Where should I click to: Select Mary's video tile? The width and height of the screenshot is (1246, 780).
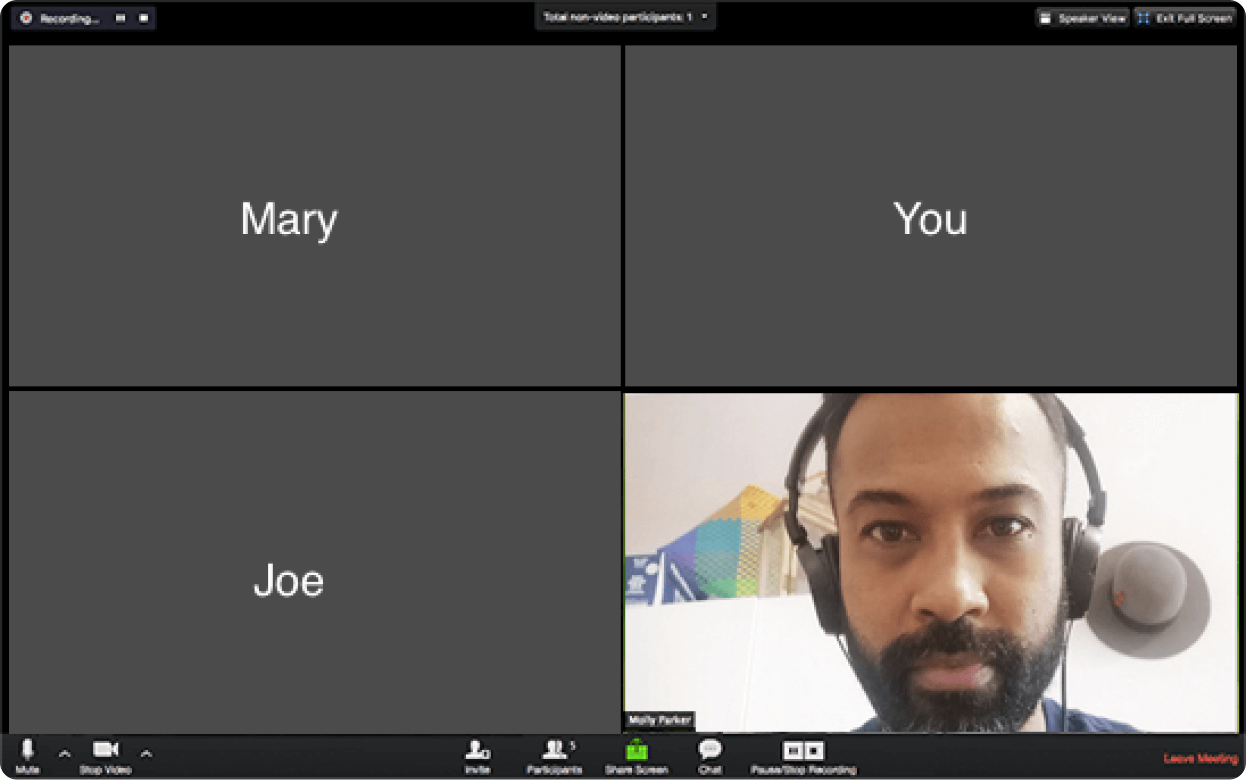click(315, 216)
